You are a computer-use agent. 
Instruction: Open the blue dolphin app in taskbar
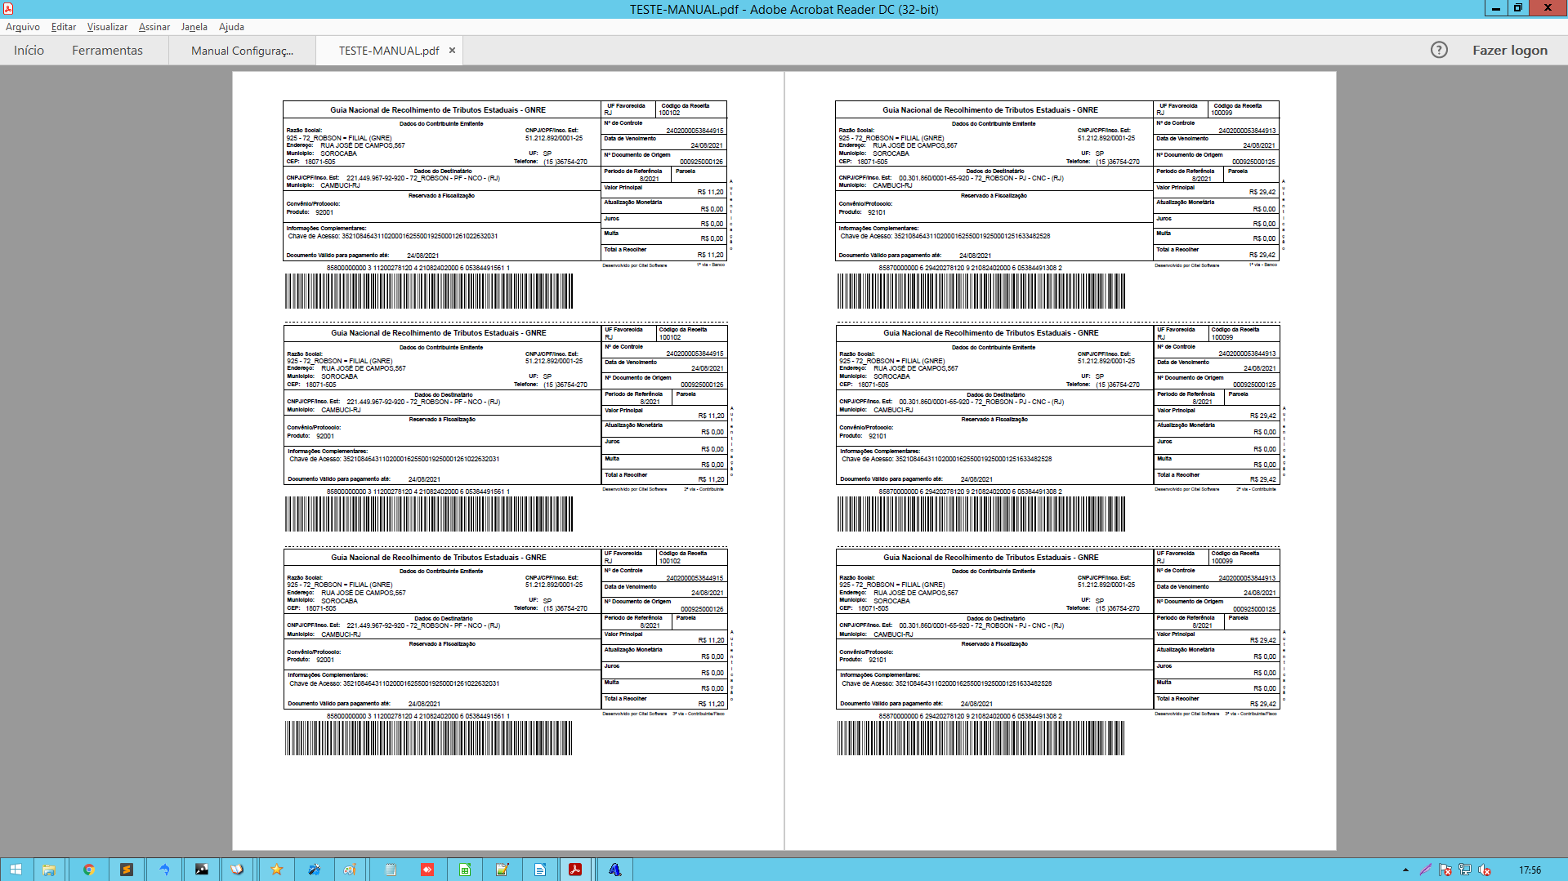pos(164,870)
